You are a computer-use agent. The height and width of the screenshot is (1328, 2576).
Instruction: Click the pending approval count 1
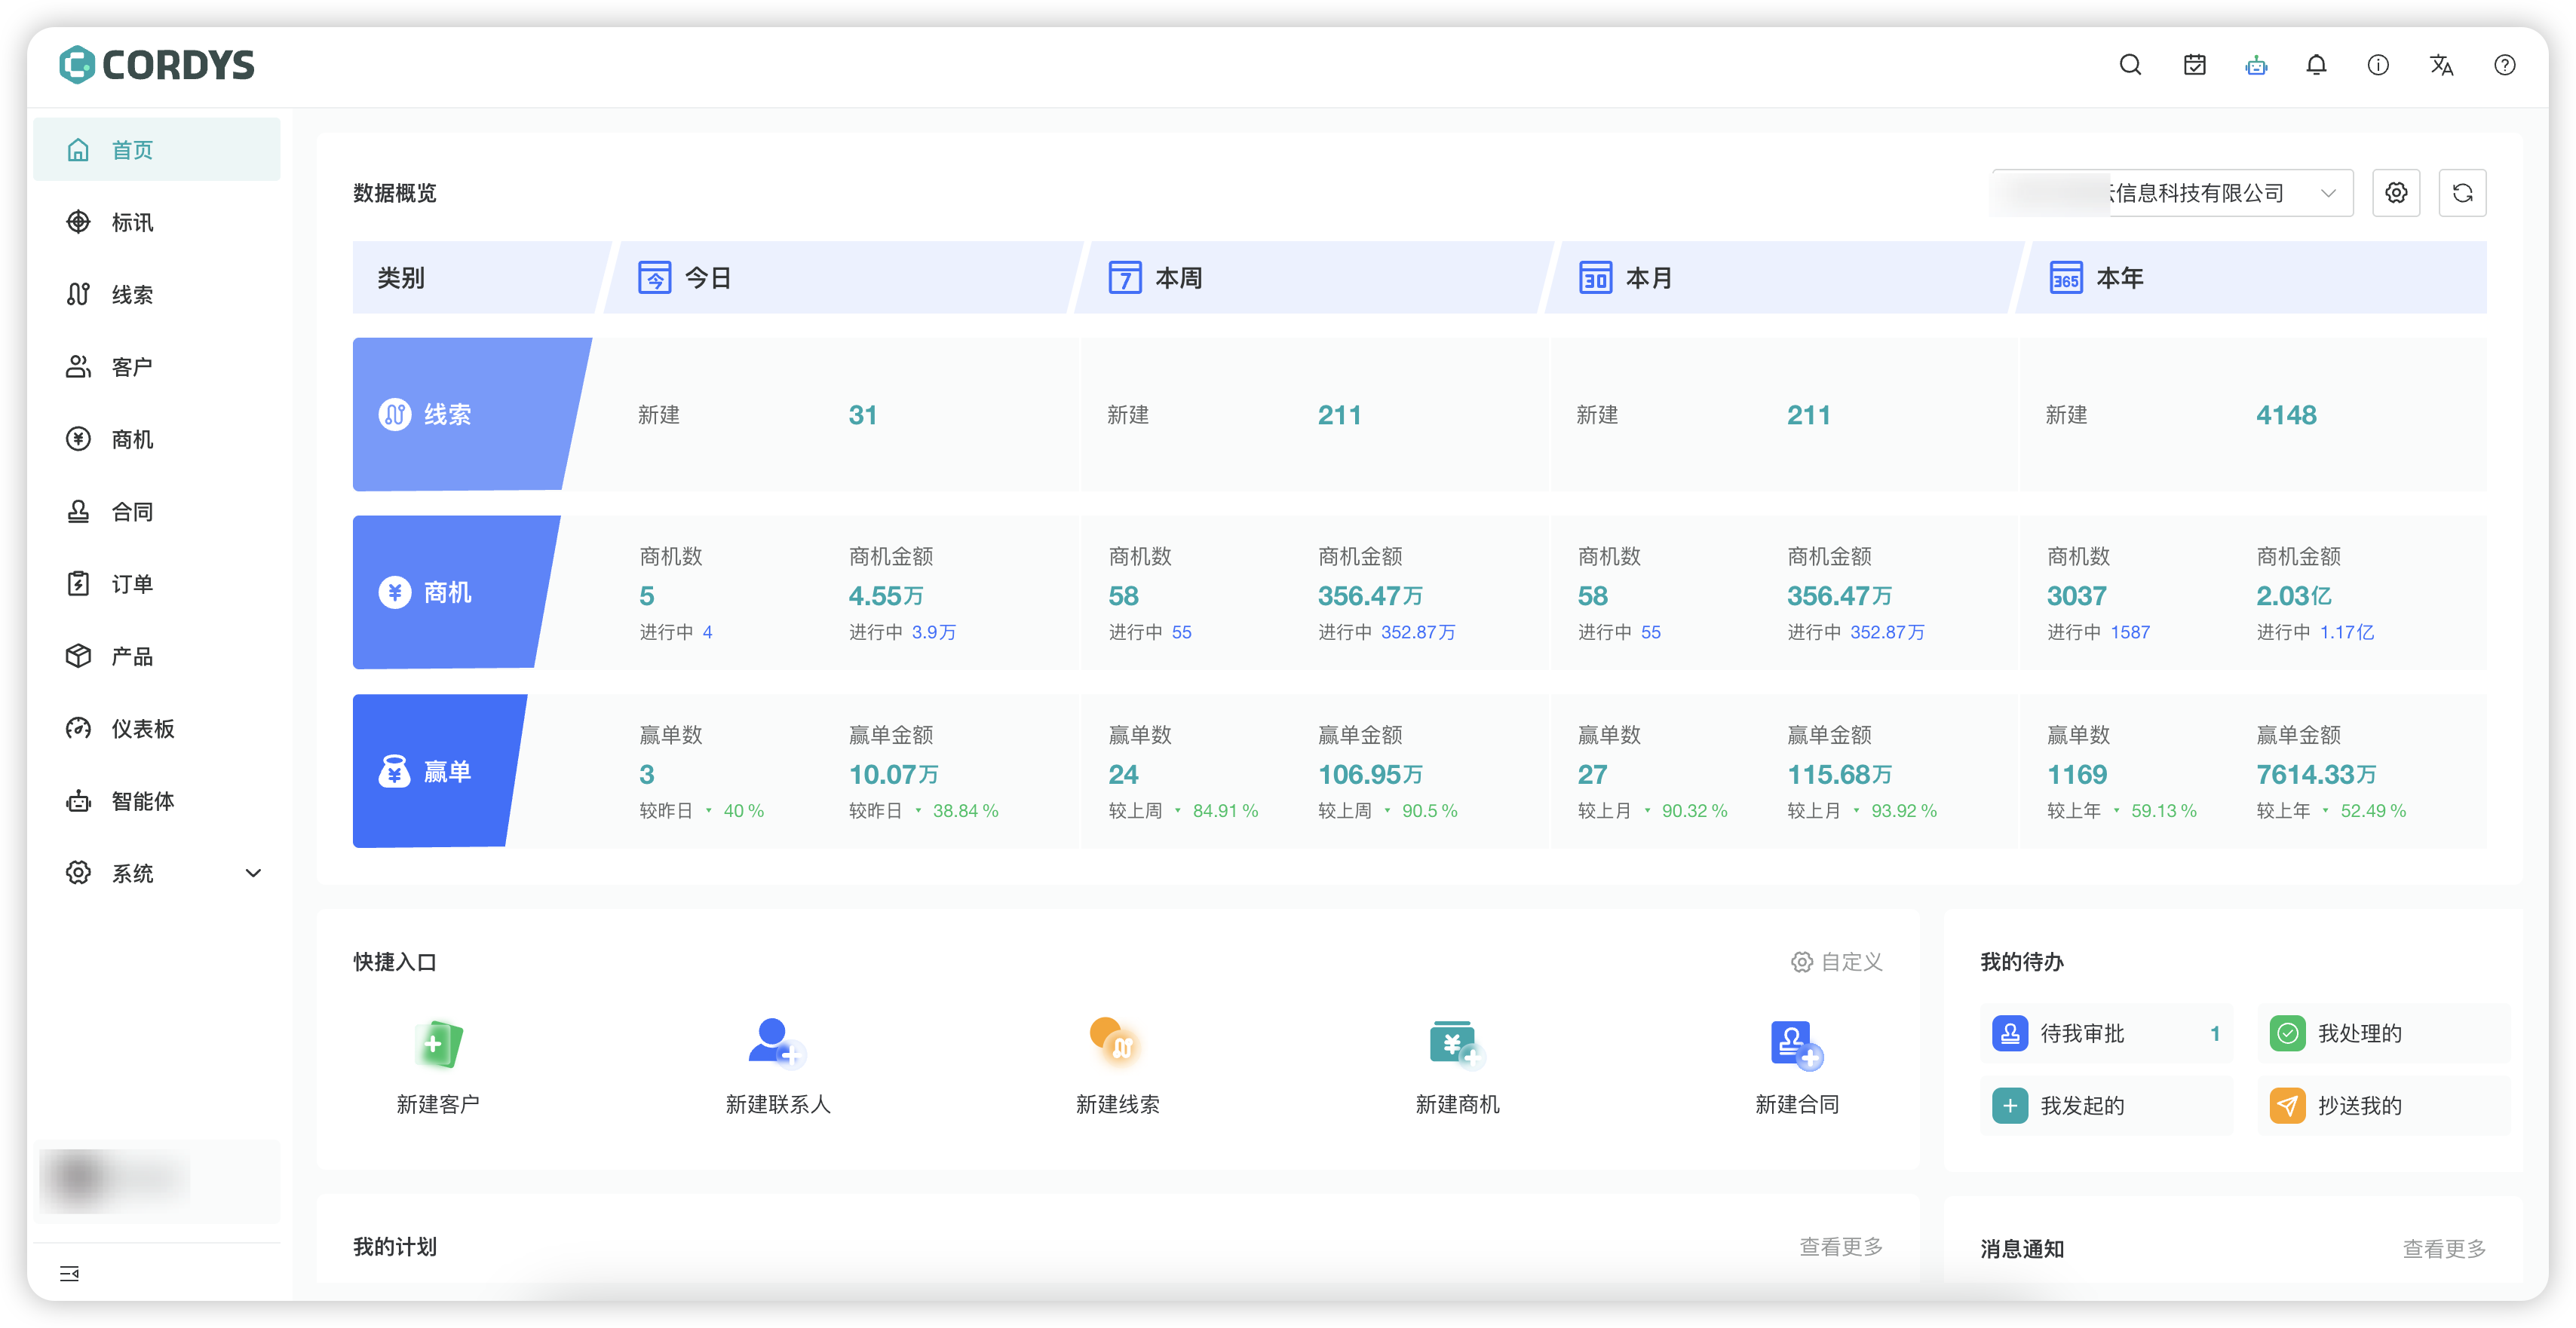tap(2215, 1033)
